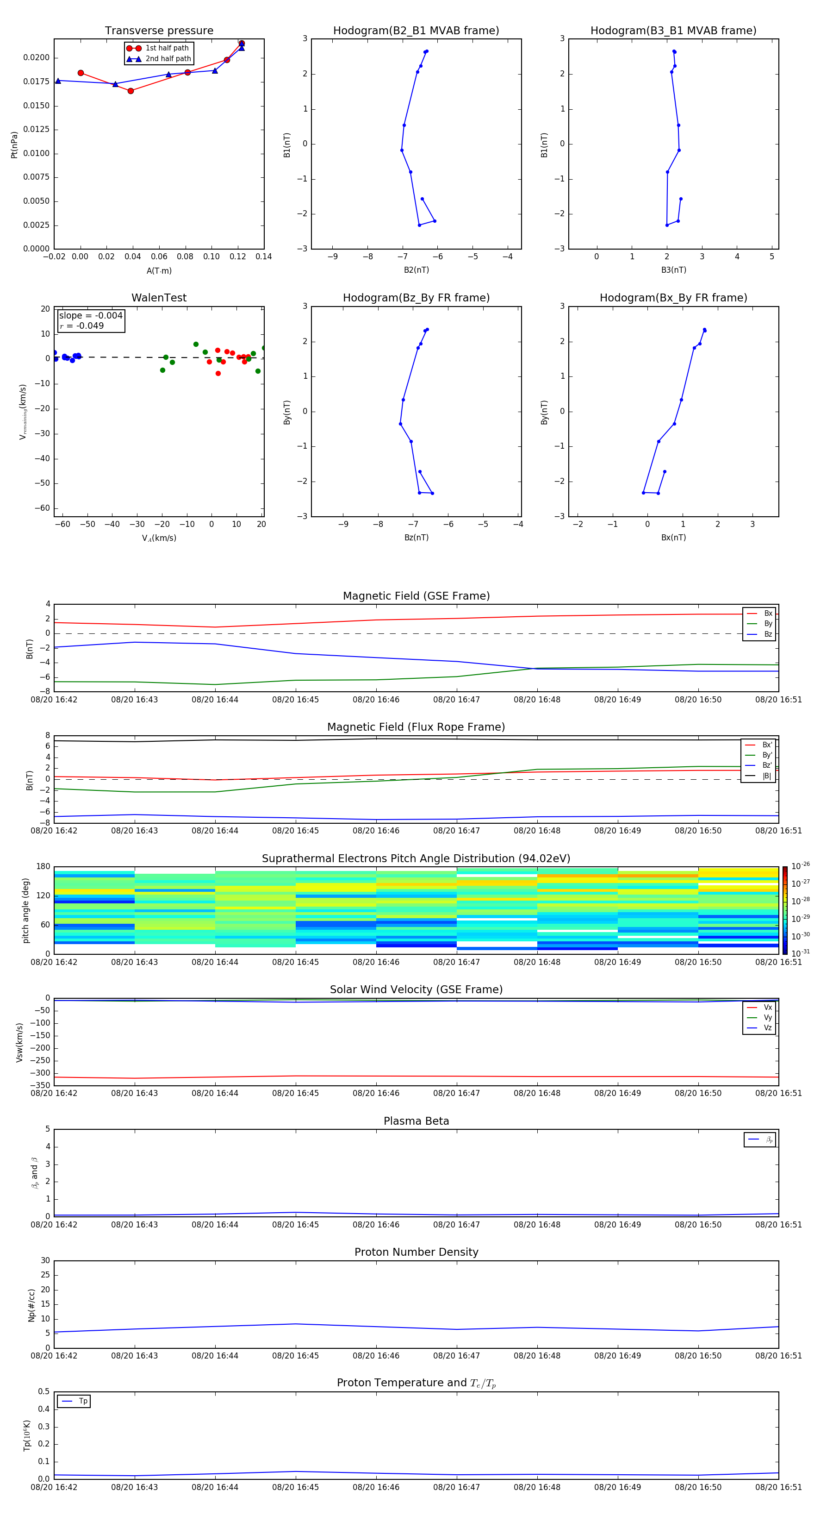Viewport: 833px width, 1528px height.
Task: Click the Vy legend entry in Solar Wind panel
Action: click(760, 1018)
